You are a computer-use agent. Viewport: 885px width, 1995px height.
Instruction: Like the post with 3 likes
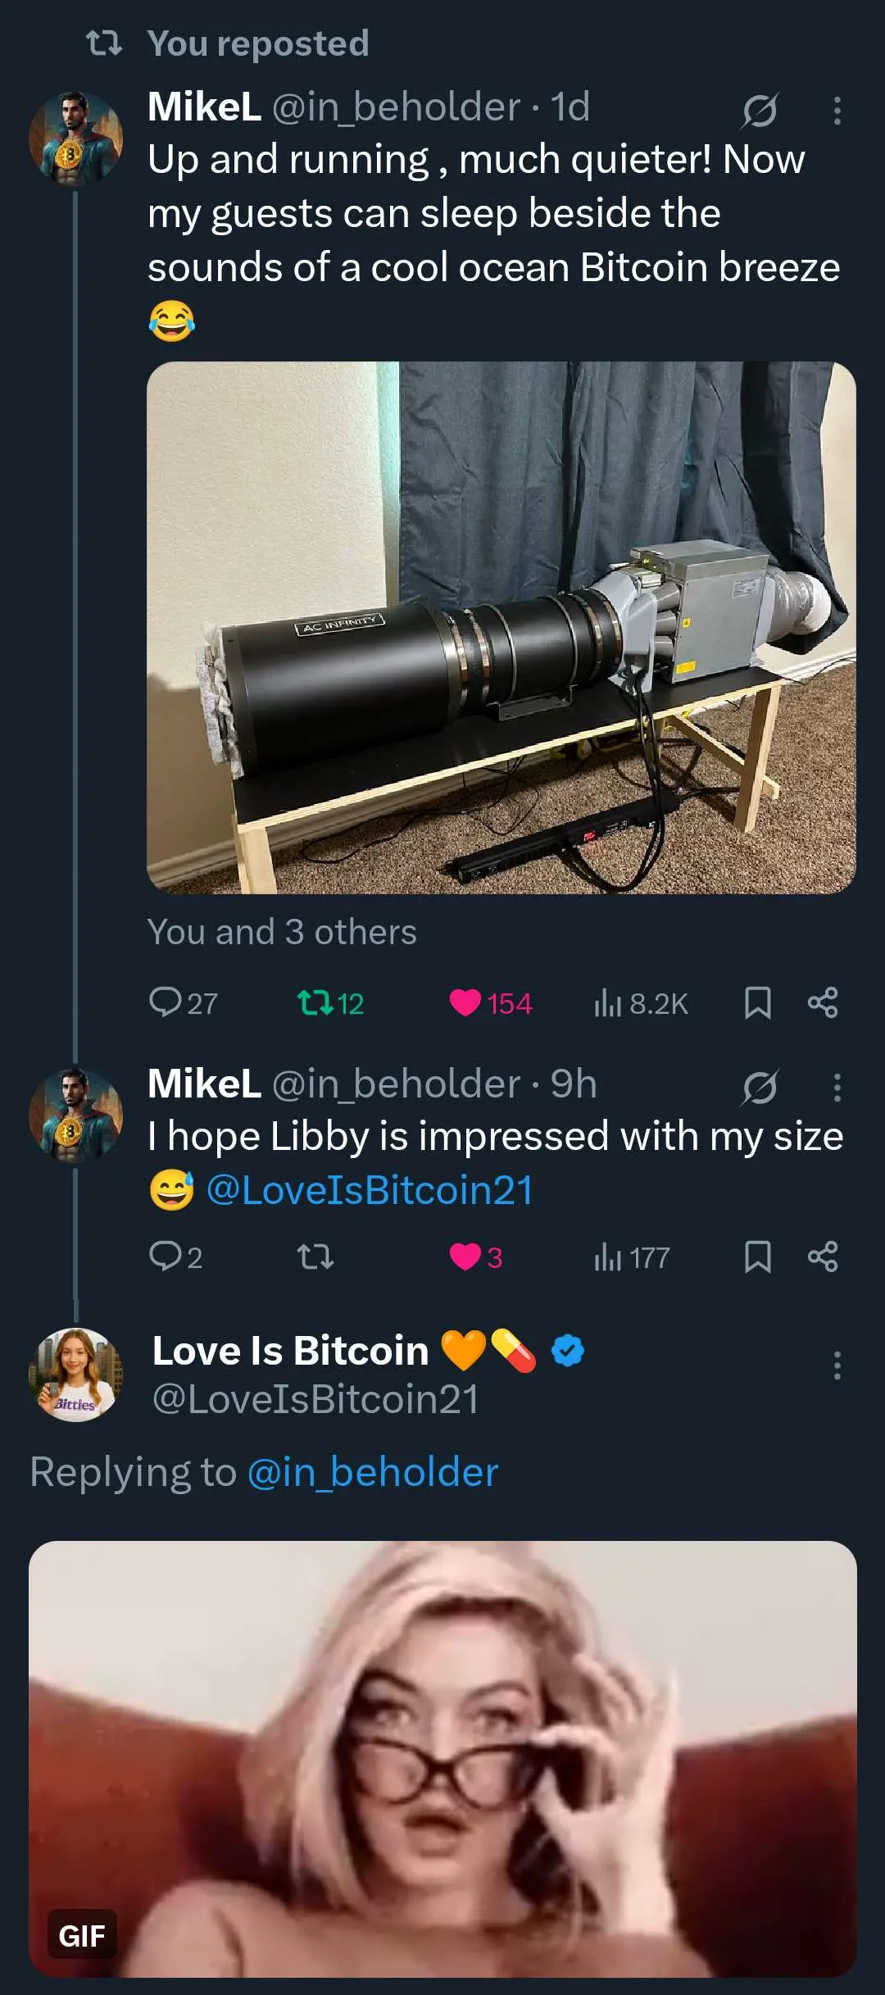[x=475, y=1257]
